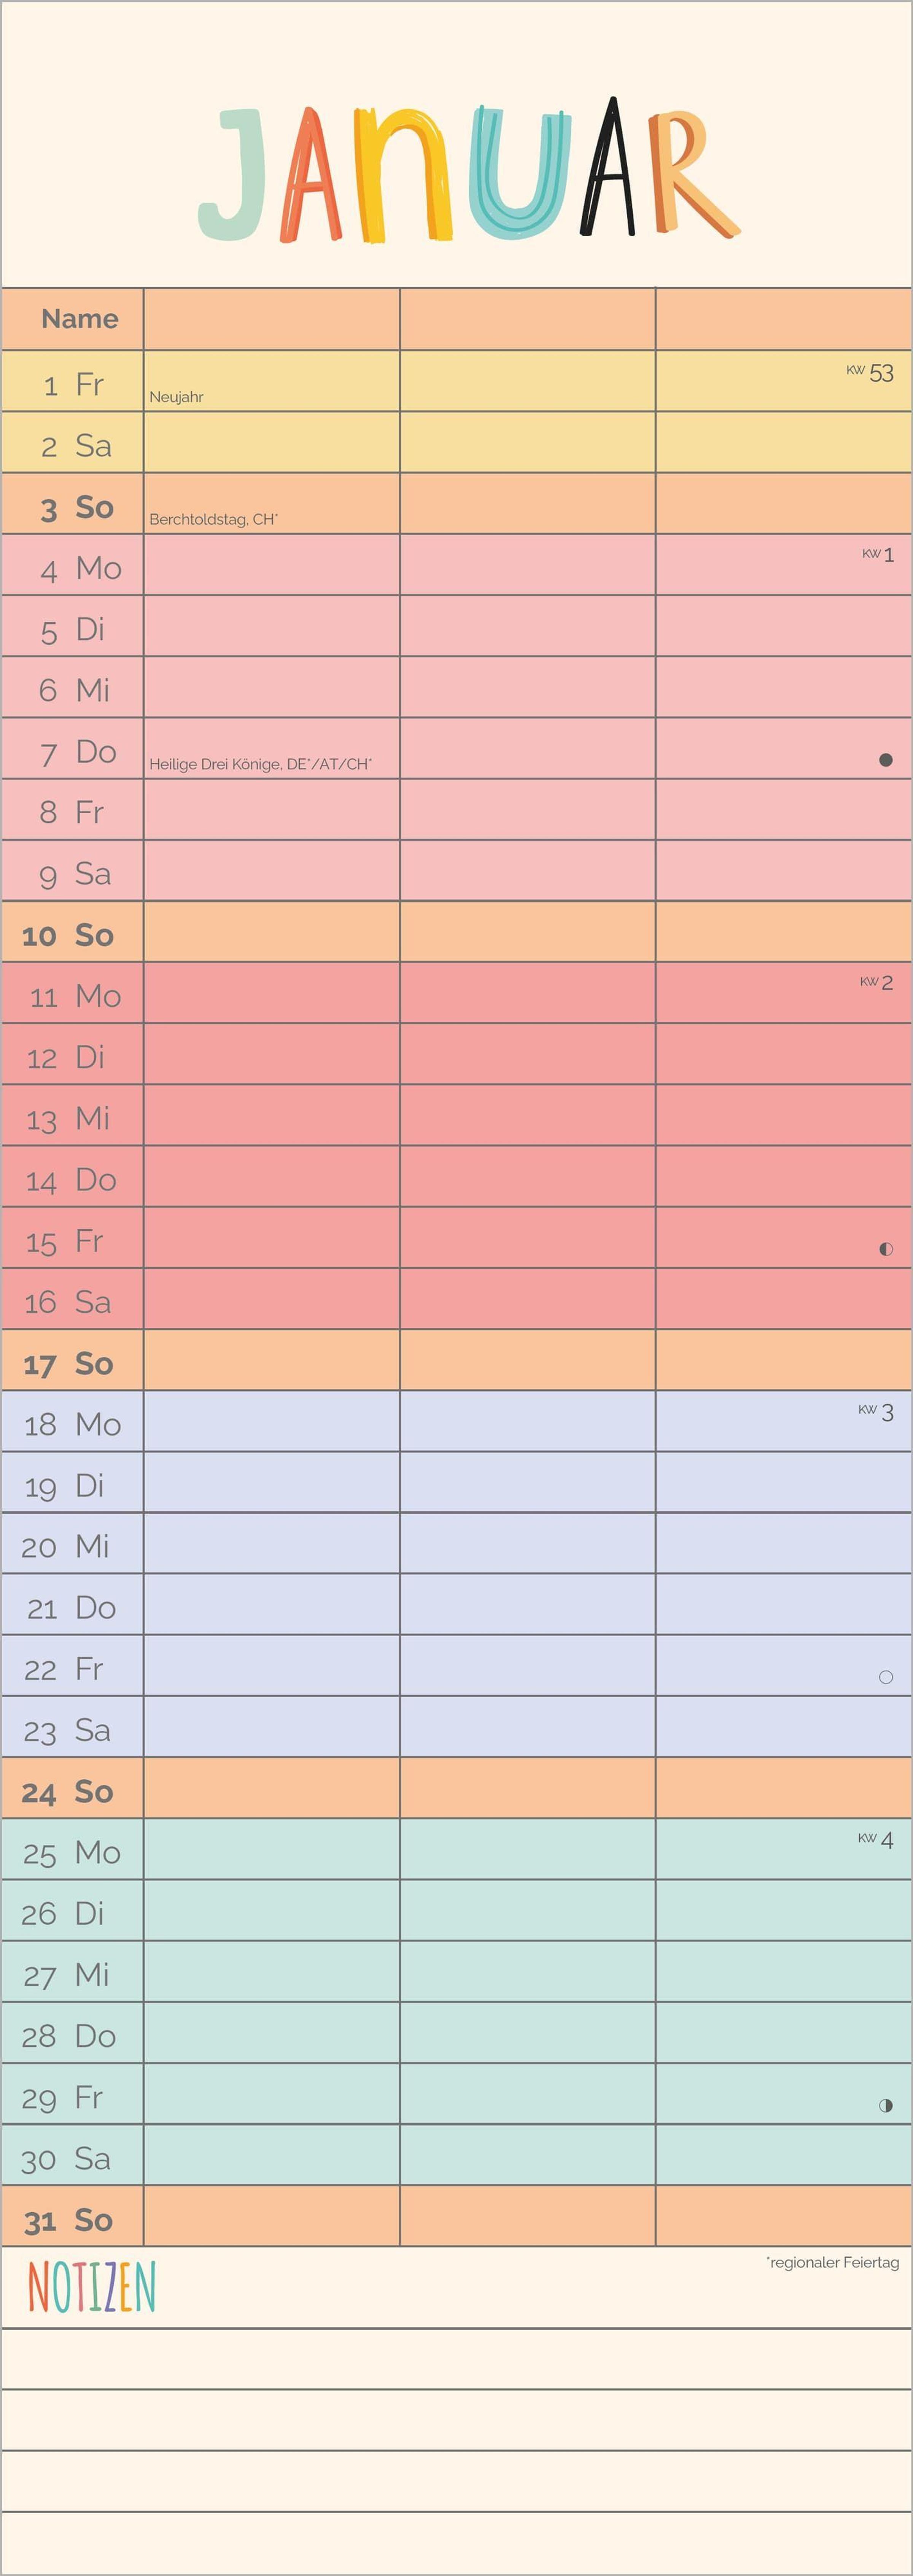
Task: Click the Heilige Drei Könige holiday text
Action: pos(260,764)
